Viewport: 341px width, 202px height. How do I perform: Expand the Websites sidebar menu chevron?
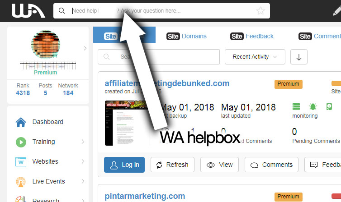[83, 161]
